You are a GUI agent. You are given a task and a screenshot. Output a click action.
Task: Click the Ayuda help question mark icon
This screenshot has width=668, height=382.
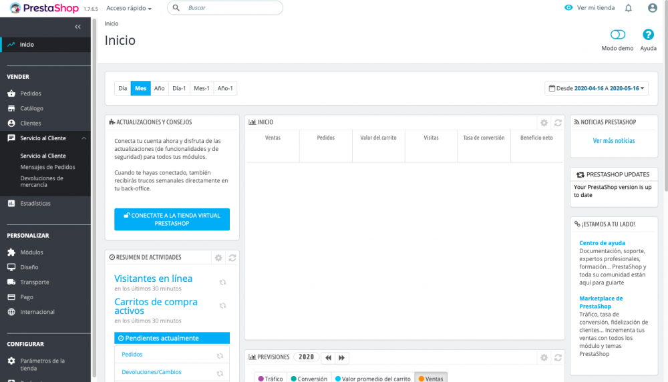[648, 35]
